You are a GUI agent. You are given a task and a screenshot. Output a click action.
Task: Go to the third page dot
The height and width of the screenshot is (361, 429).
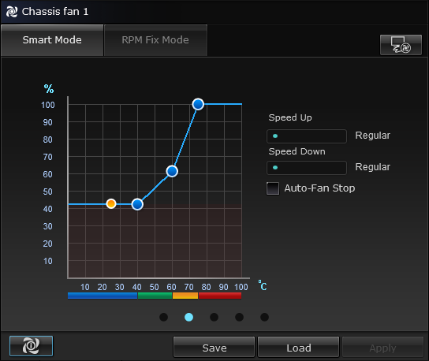click(x=214, y=317)
